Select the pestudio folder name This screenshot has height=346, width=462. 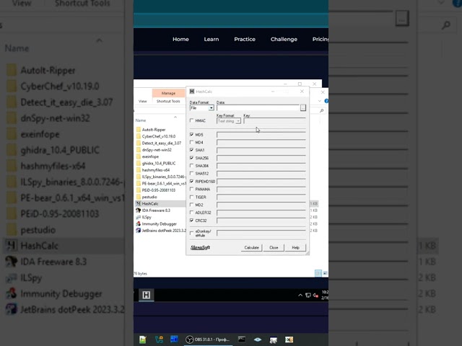pyautogui.click(x=149, y=197)
